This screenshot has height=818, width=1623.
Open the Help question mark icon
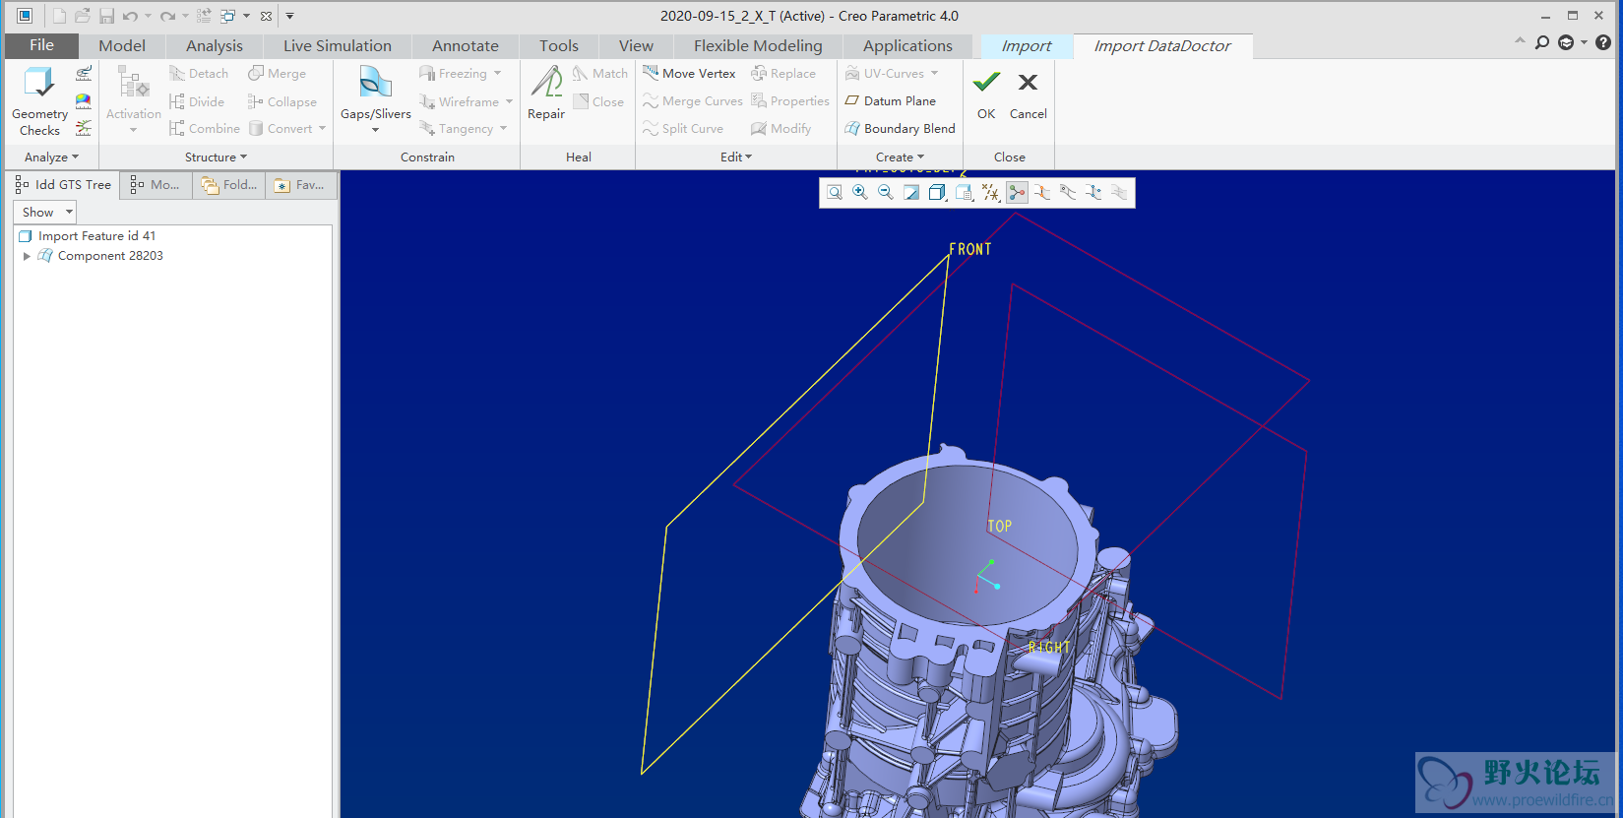coord(1603,42)
